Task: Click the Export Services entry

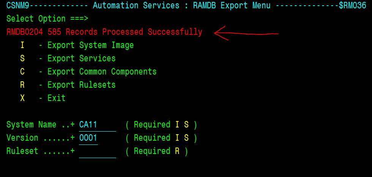Action: coord(81,58)
